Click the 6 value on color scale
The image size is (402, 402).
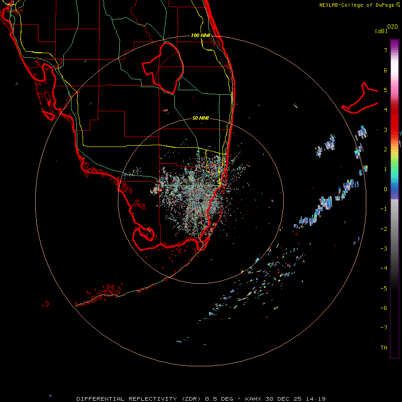coord(385,70)
